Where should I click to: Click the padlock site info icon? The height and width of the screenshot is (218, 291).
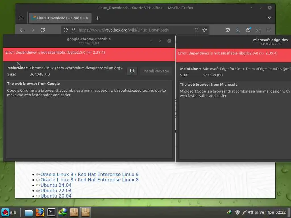[74, 30]
